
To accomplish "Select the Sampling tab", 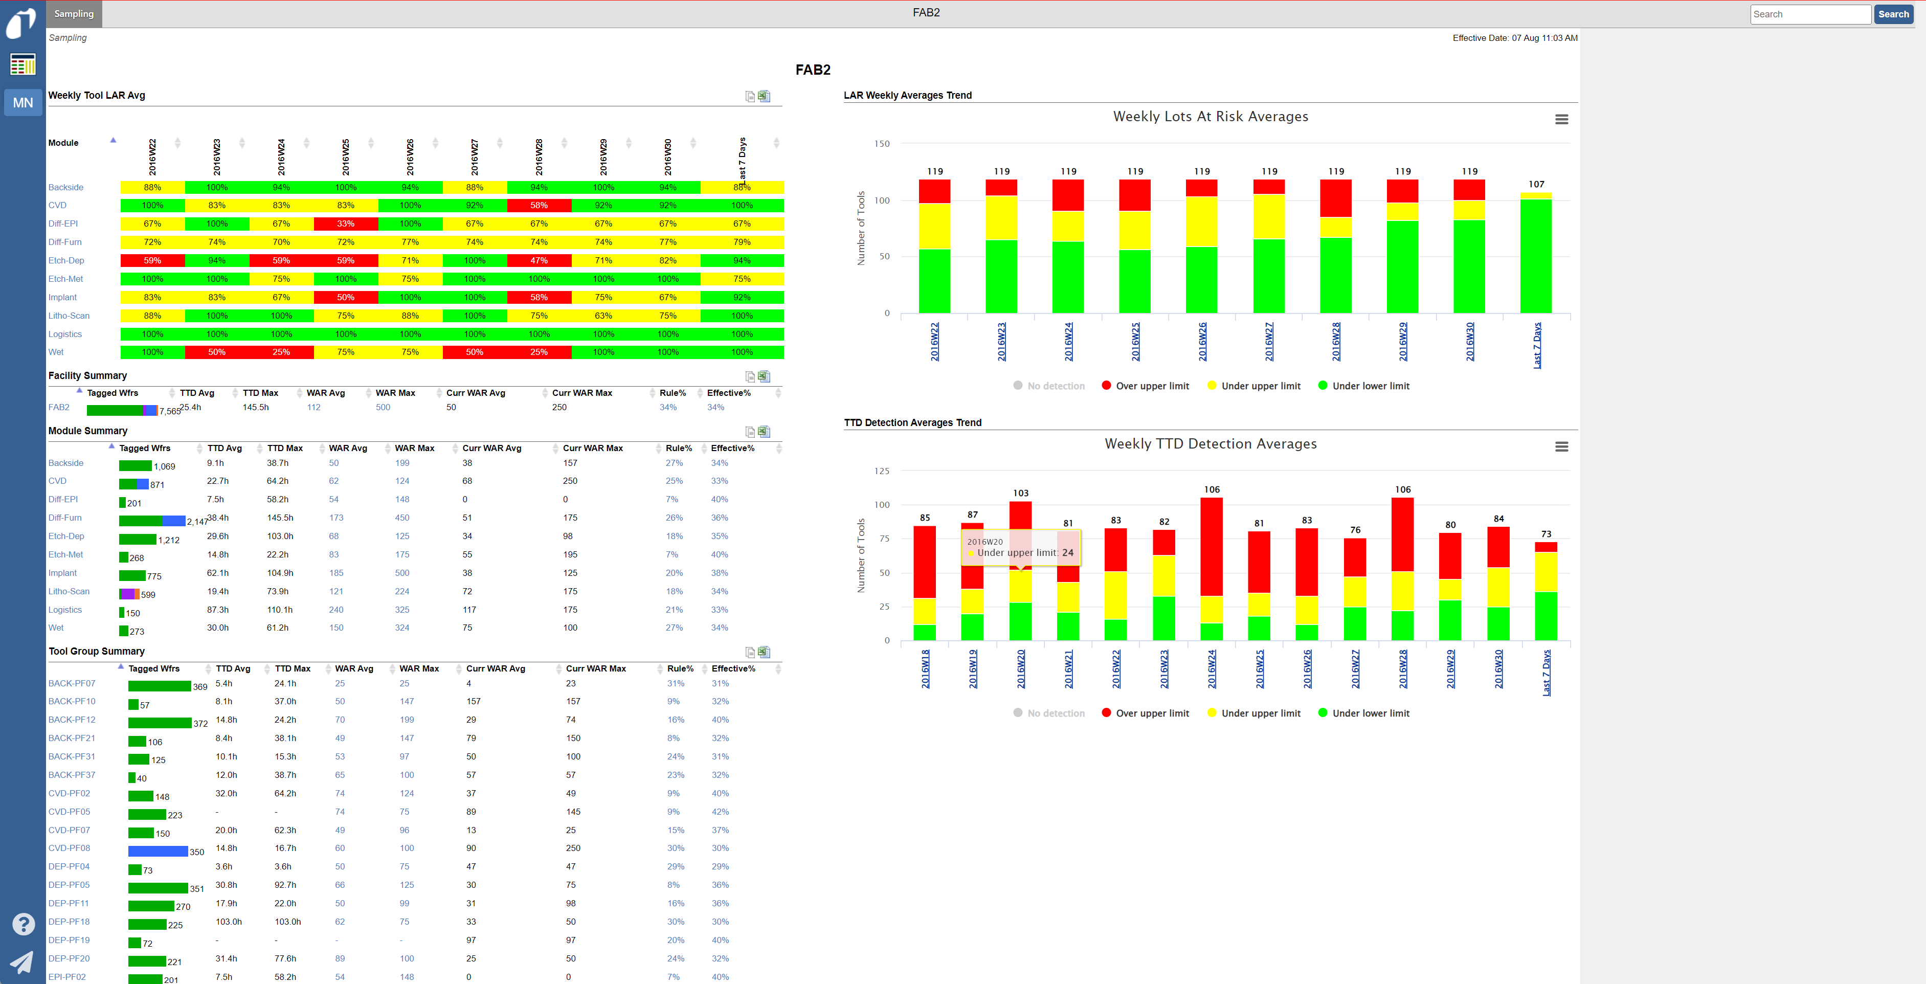I will 74,13.
